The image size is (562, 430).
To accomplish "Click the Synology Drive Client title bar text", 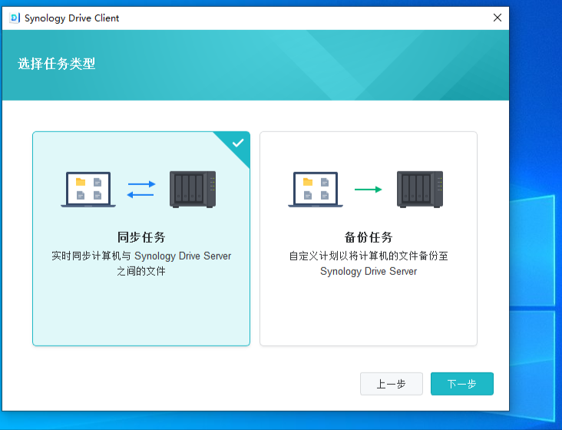I will (x=72, y=18).
